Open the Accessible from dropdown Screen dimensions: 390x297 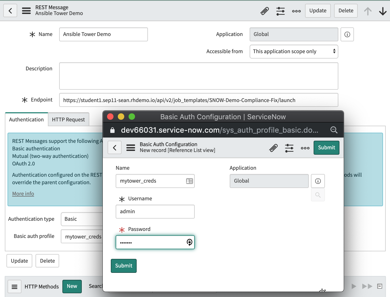[x=294, y=51]
